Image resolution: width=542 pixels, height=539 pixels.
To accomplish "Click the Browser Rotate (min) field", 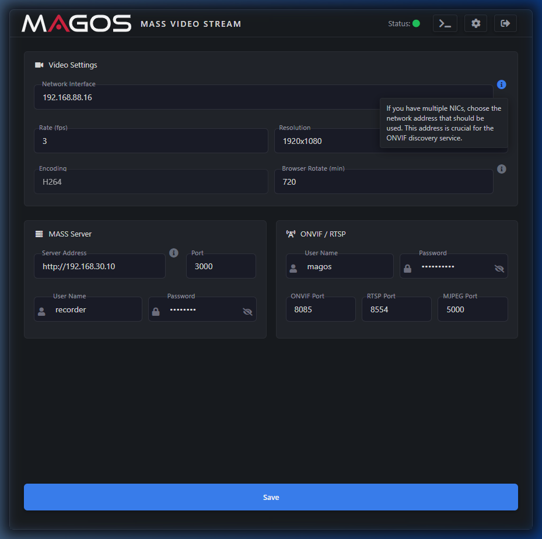I will [x=384, y=182].
